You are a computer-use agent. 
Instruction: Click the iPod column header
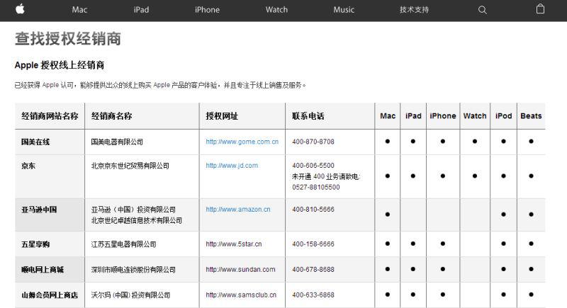click(x=503, y=116)
